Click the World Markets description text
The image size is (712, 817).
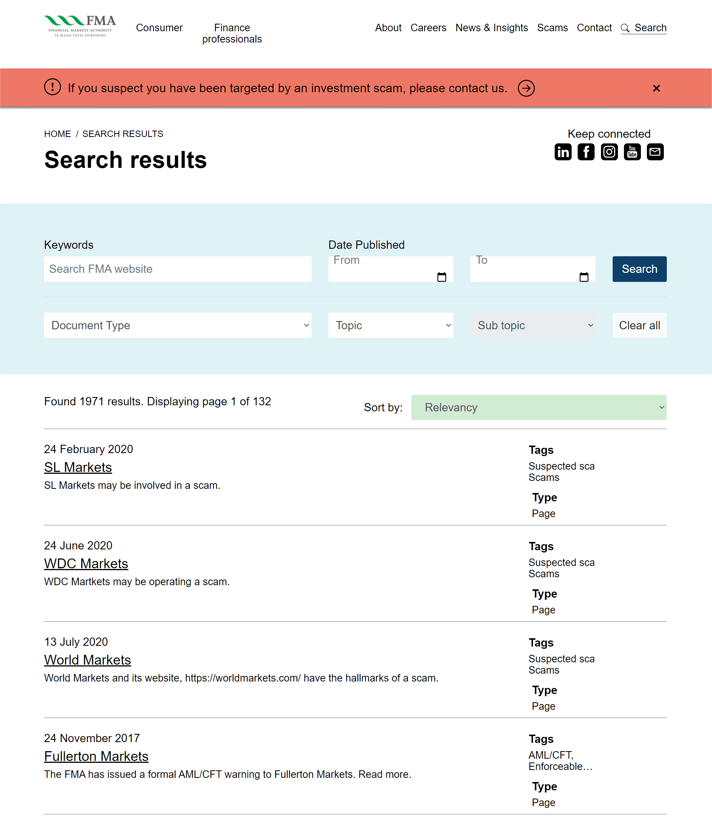coord(241,678)
